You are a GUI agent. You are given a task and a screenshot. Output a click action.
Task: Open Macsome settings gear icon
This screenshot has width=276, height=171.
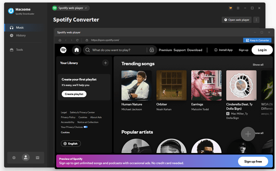14,158
